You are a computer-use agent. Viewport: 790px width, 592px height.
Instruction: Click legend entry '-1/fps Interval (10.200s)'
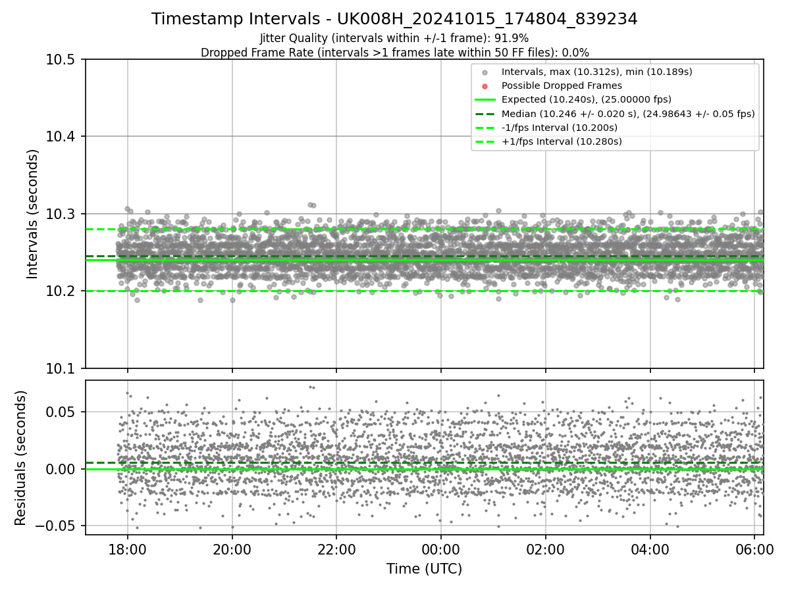(x=560, y=128)
